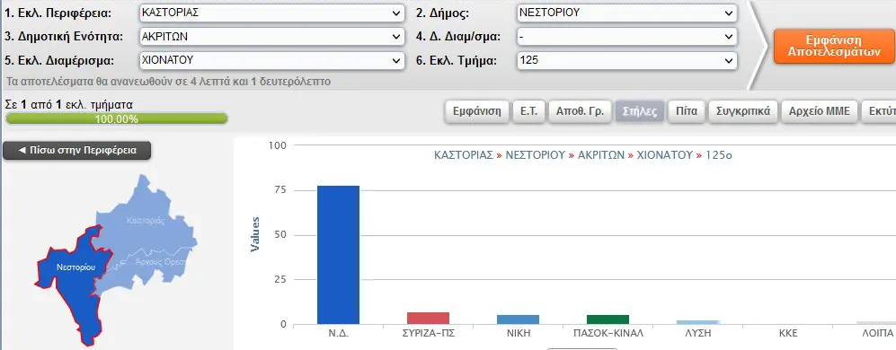Click ΑΚΡΙΤΩΝ in the chart breadcrumb title
The image size is (896, 350).
[x=600, y=155]
